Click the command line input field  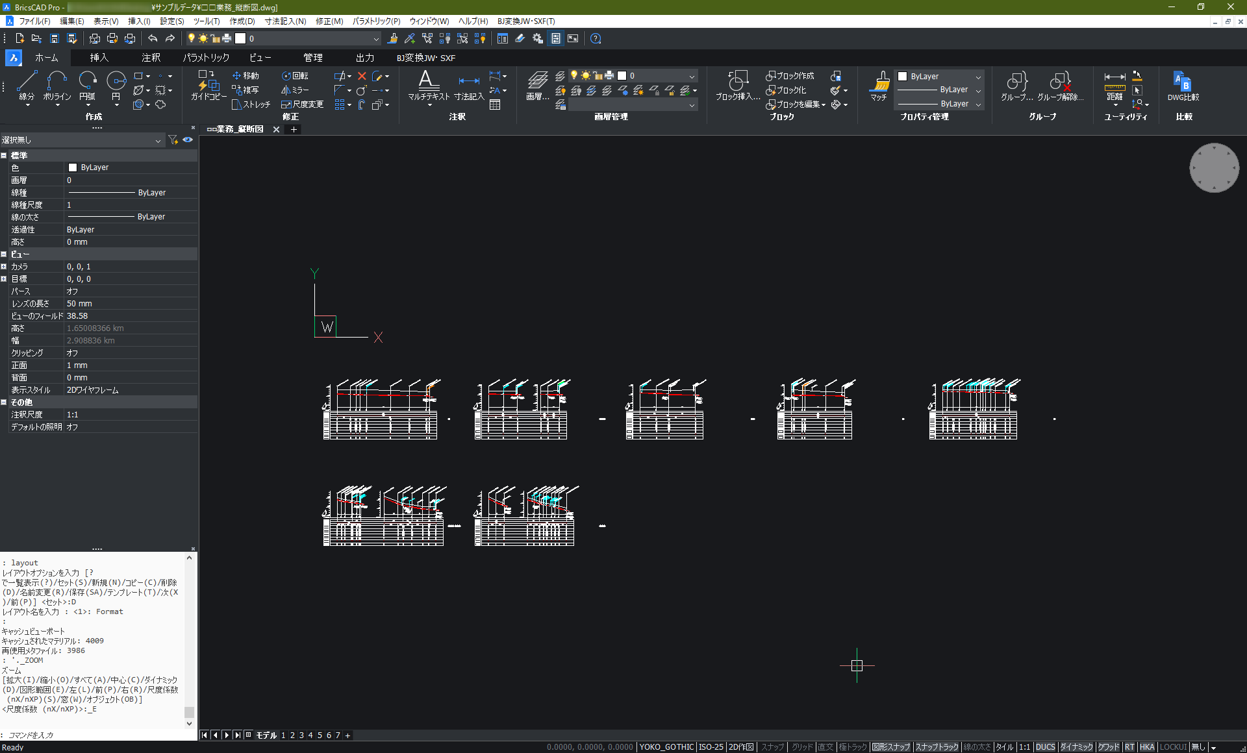click(x=97, y=735)
